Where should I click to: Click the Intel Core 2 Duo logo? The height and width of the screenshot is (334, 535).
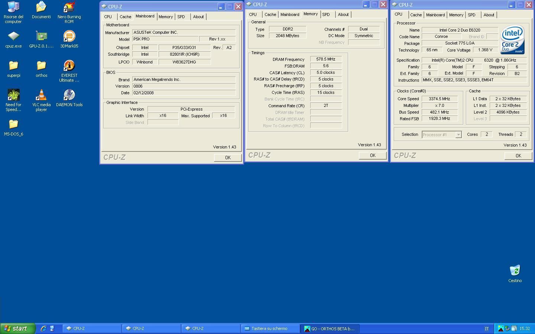pyautogui.click(x=512, y=39)
